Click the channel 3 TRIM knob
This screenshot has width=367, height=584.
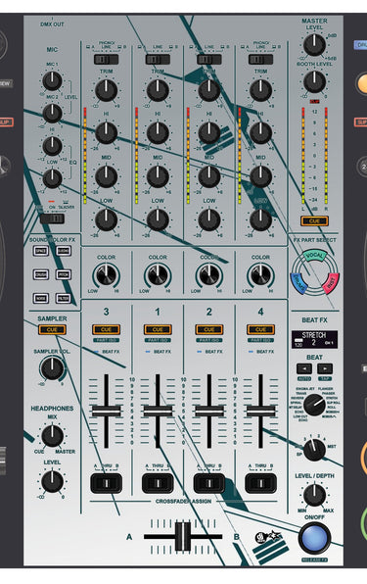(106, 90)
